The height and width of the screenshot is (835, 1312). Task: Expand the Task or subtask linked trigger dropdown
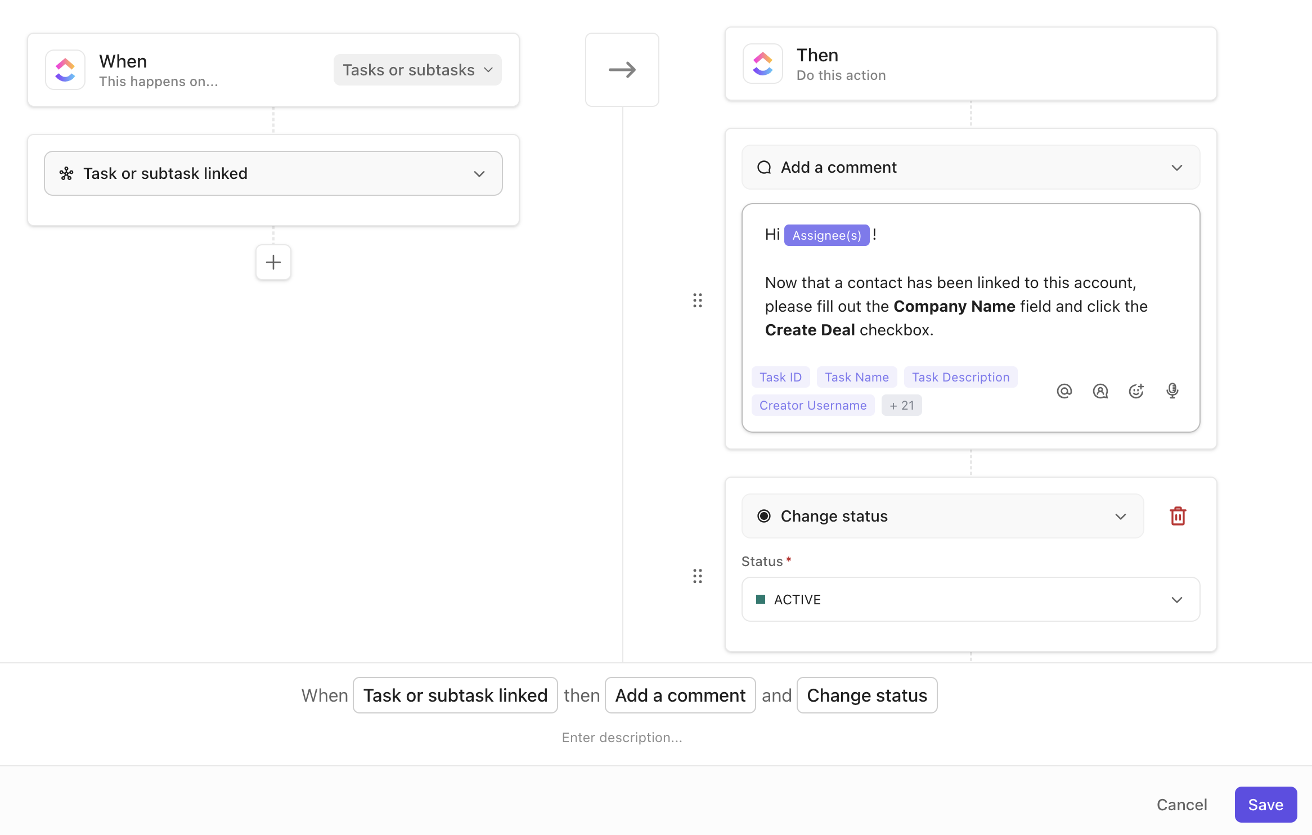273,173
